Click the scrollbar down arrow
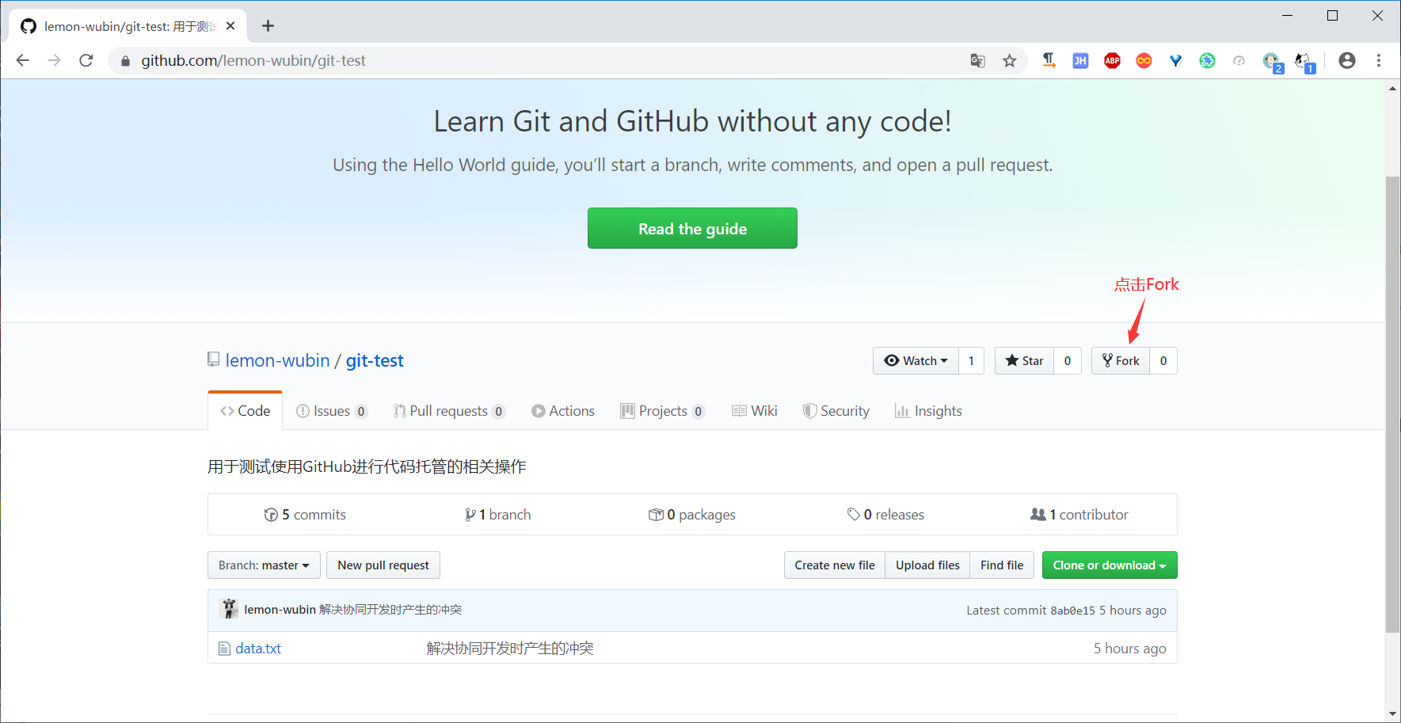Image resolution: width=1401 pixels, height=723 pixels. tap(1392, 714)
